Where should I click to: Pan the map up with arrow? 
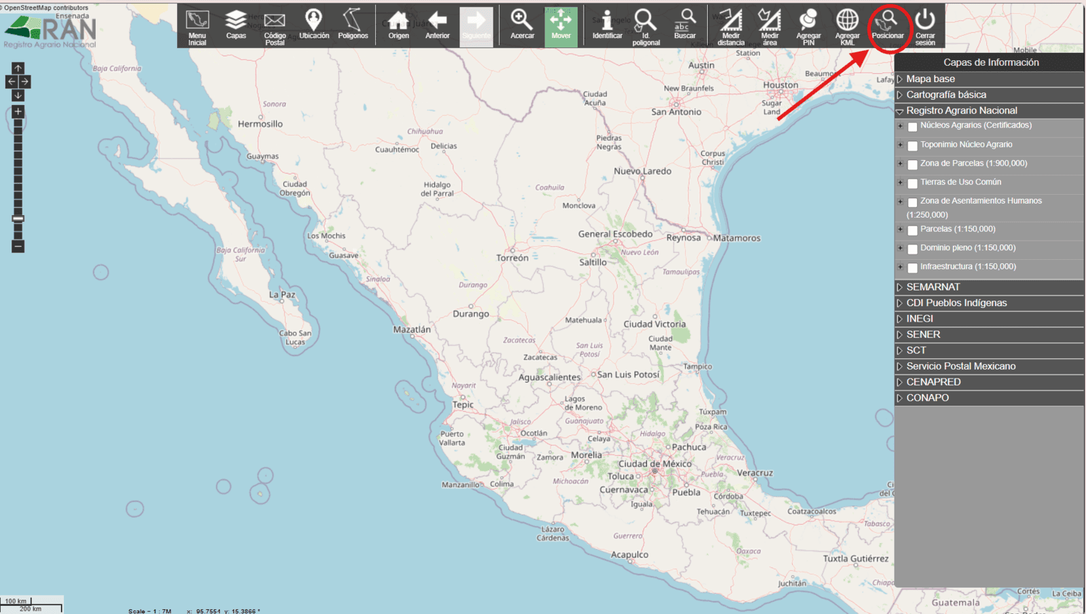tap(18, 69)
